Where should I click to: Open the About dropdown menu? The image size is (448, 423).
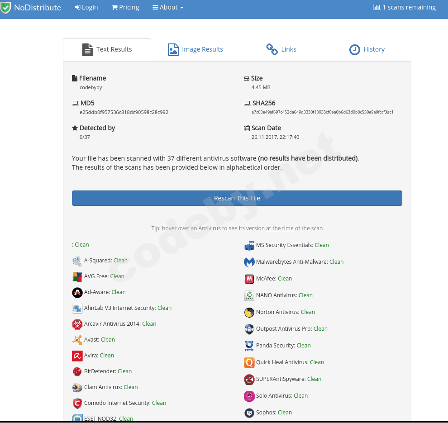pos(168,7)
